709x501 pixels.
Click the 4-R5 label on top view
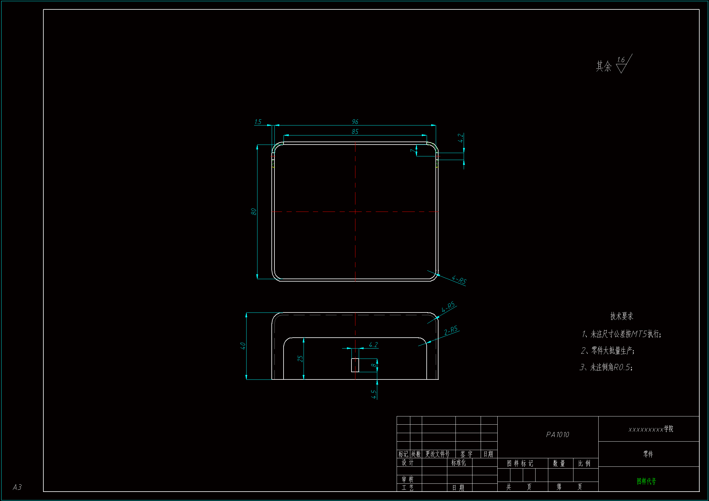pos(459,280)
